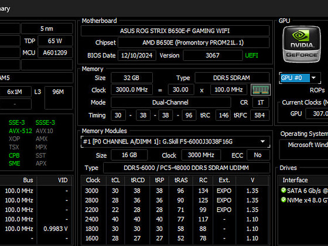Click the SSE-3 feature label
The width and height of the screenshot is (328, 246).
pyautogui.click(x=17, y=122)
